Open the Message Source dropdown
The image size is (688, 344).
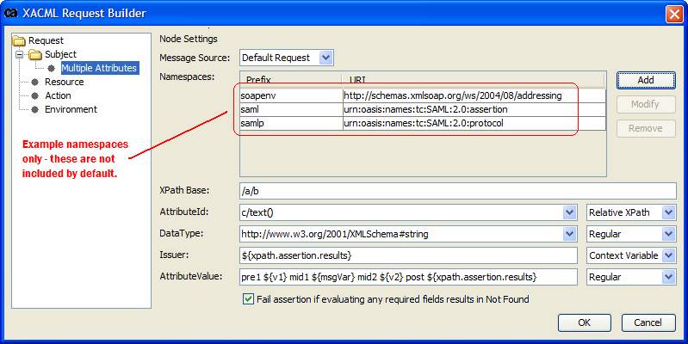click(x=325, y=58)
